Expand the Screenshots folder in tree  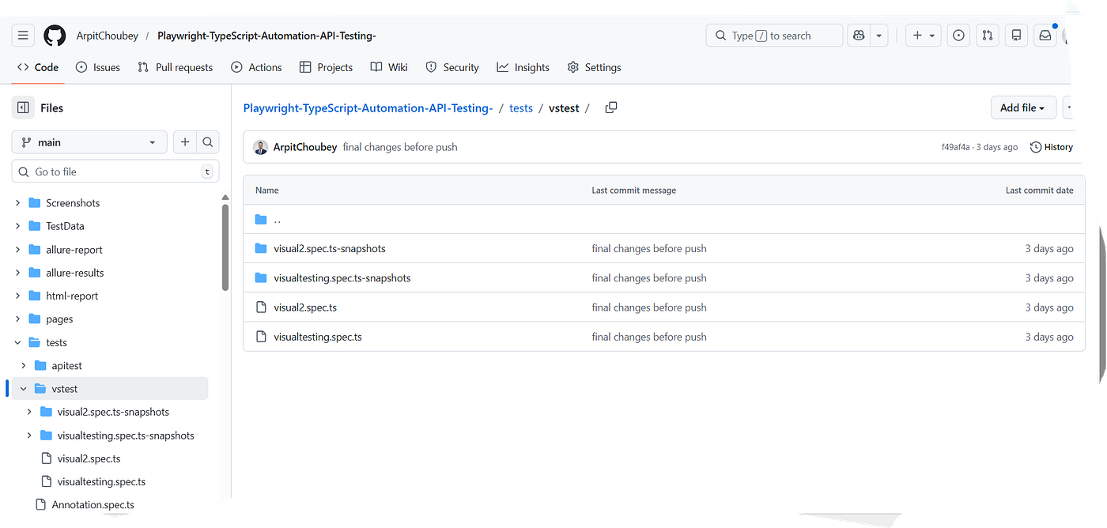[18, 203]
